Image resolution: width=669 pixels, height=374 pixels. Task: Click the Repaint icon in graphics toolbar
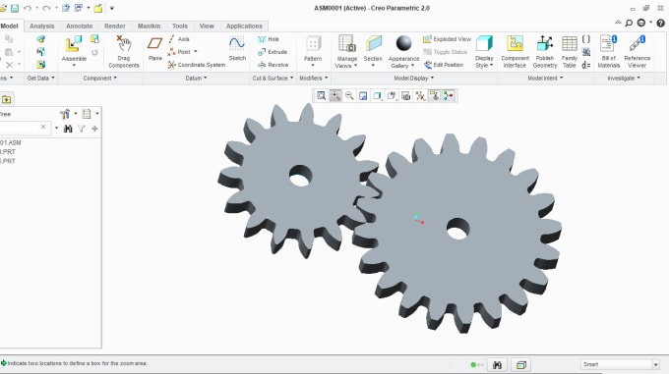coord(363,96)
